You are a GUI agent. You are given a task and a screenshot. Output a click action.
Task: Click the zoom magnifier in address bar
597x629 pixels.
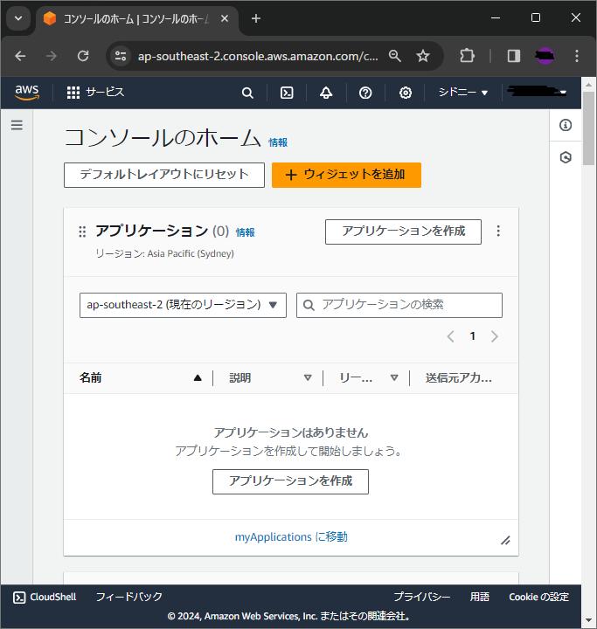pos(395,56)
